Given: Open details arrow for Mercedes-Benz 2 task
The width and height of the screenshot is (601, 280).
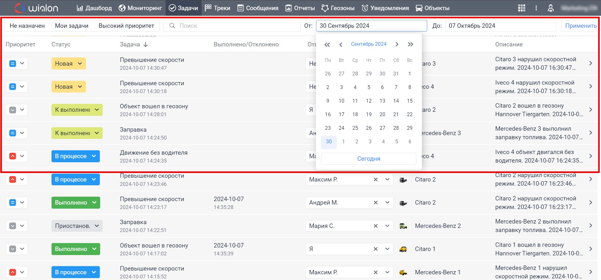Looking at the screenshot, I should coord(591,225).
